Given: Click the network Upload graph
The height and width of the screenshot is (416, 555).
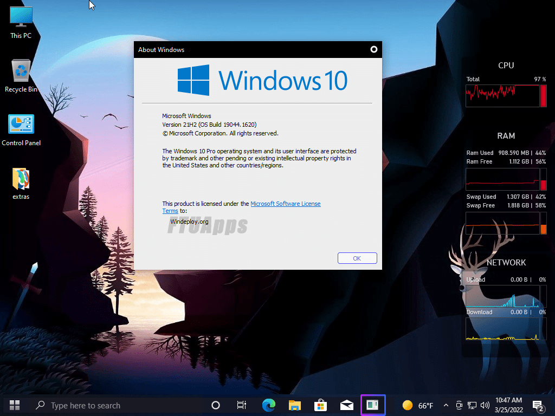Looking at the screenshot, I should coord(502,296).
